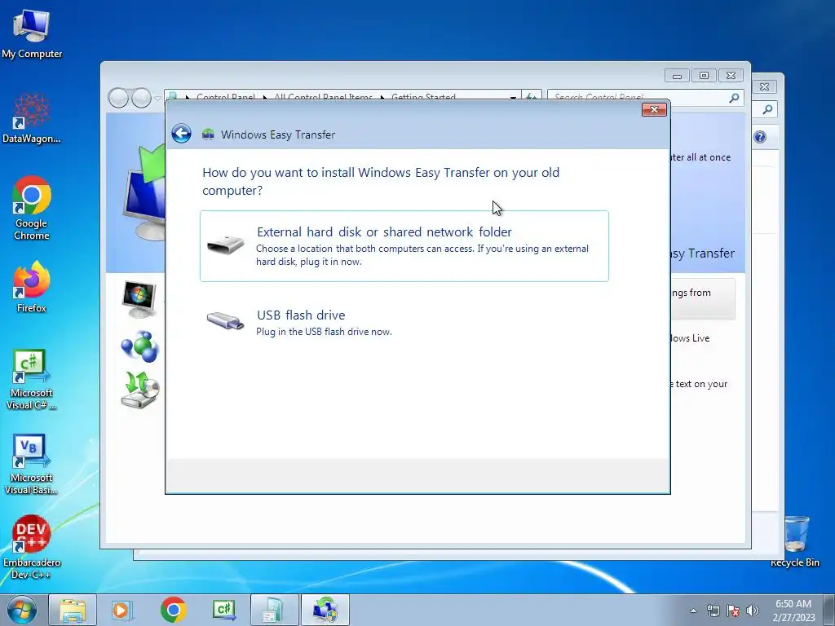Switch to Control Panel taskbar window
The height and width of the screenshot is (626, 835).
point(275,610)
